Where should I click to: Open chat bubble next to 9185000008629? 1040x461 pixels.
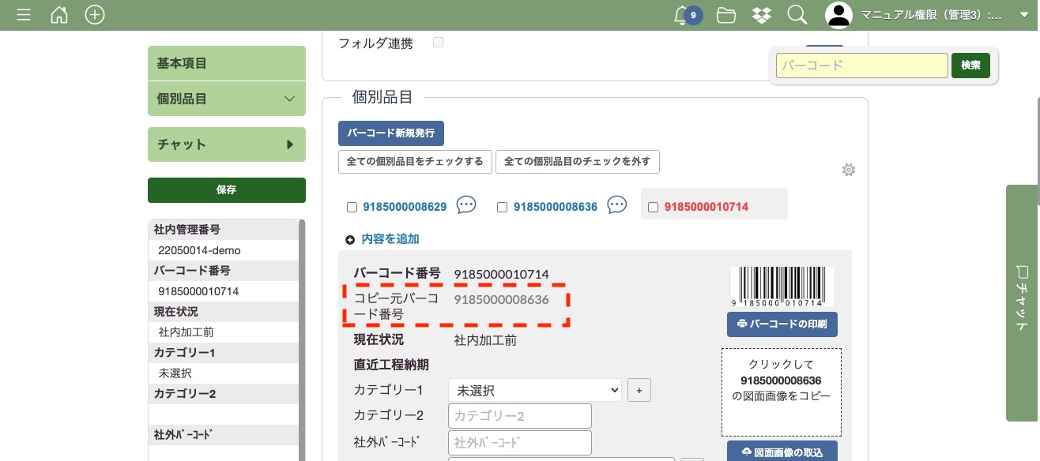coord(466,206)
